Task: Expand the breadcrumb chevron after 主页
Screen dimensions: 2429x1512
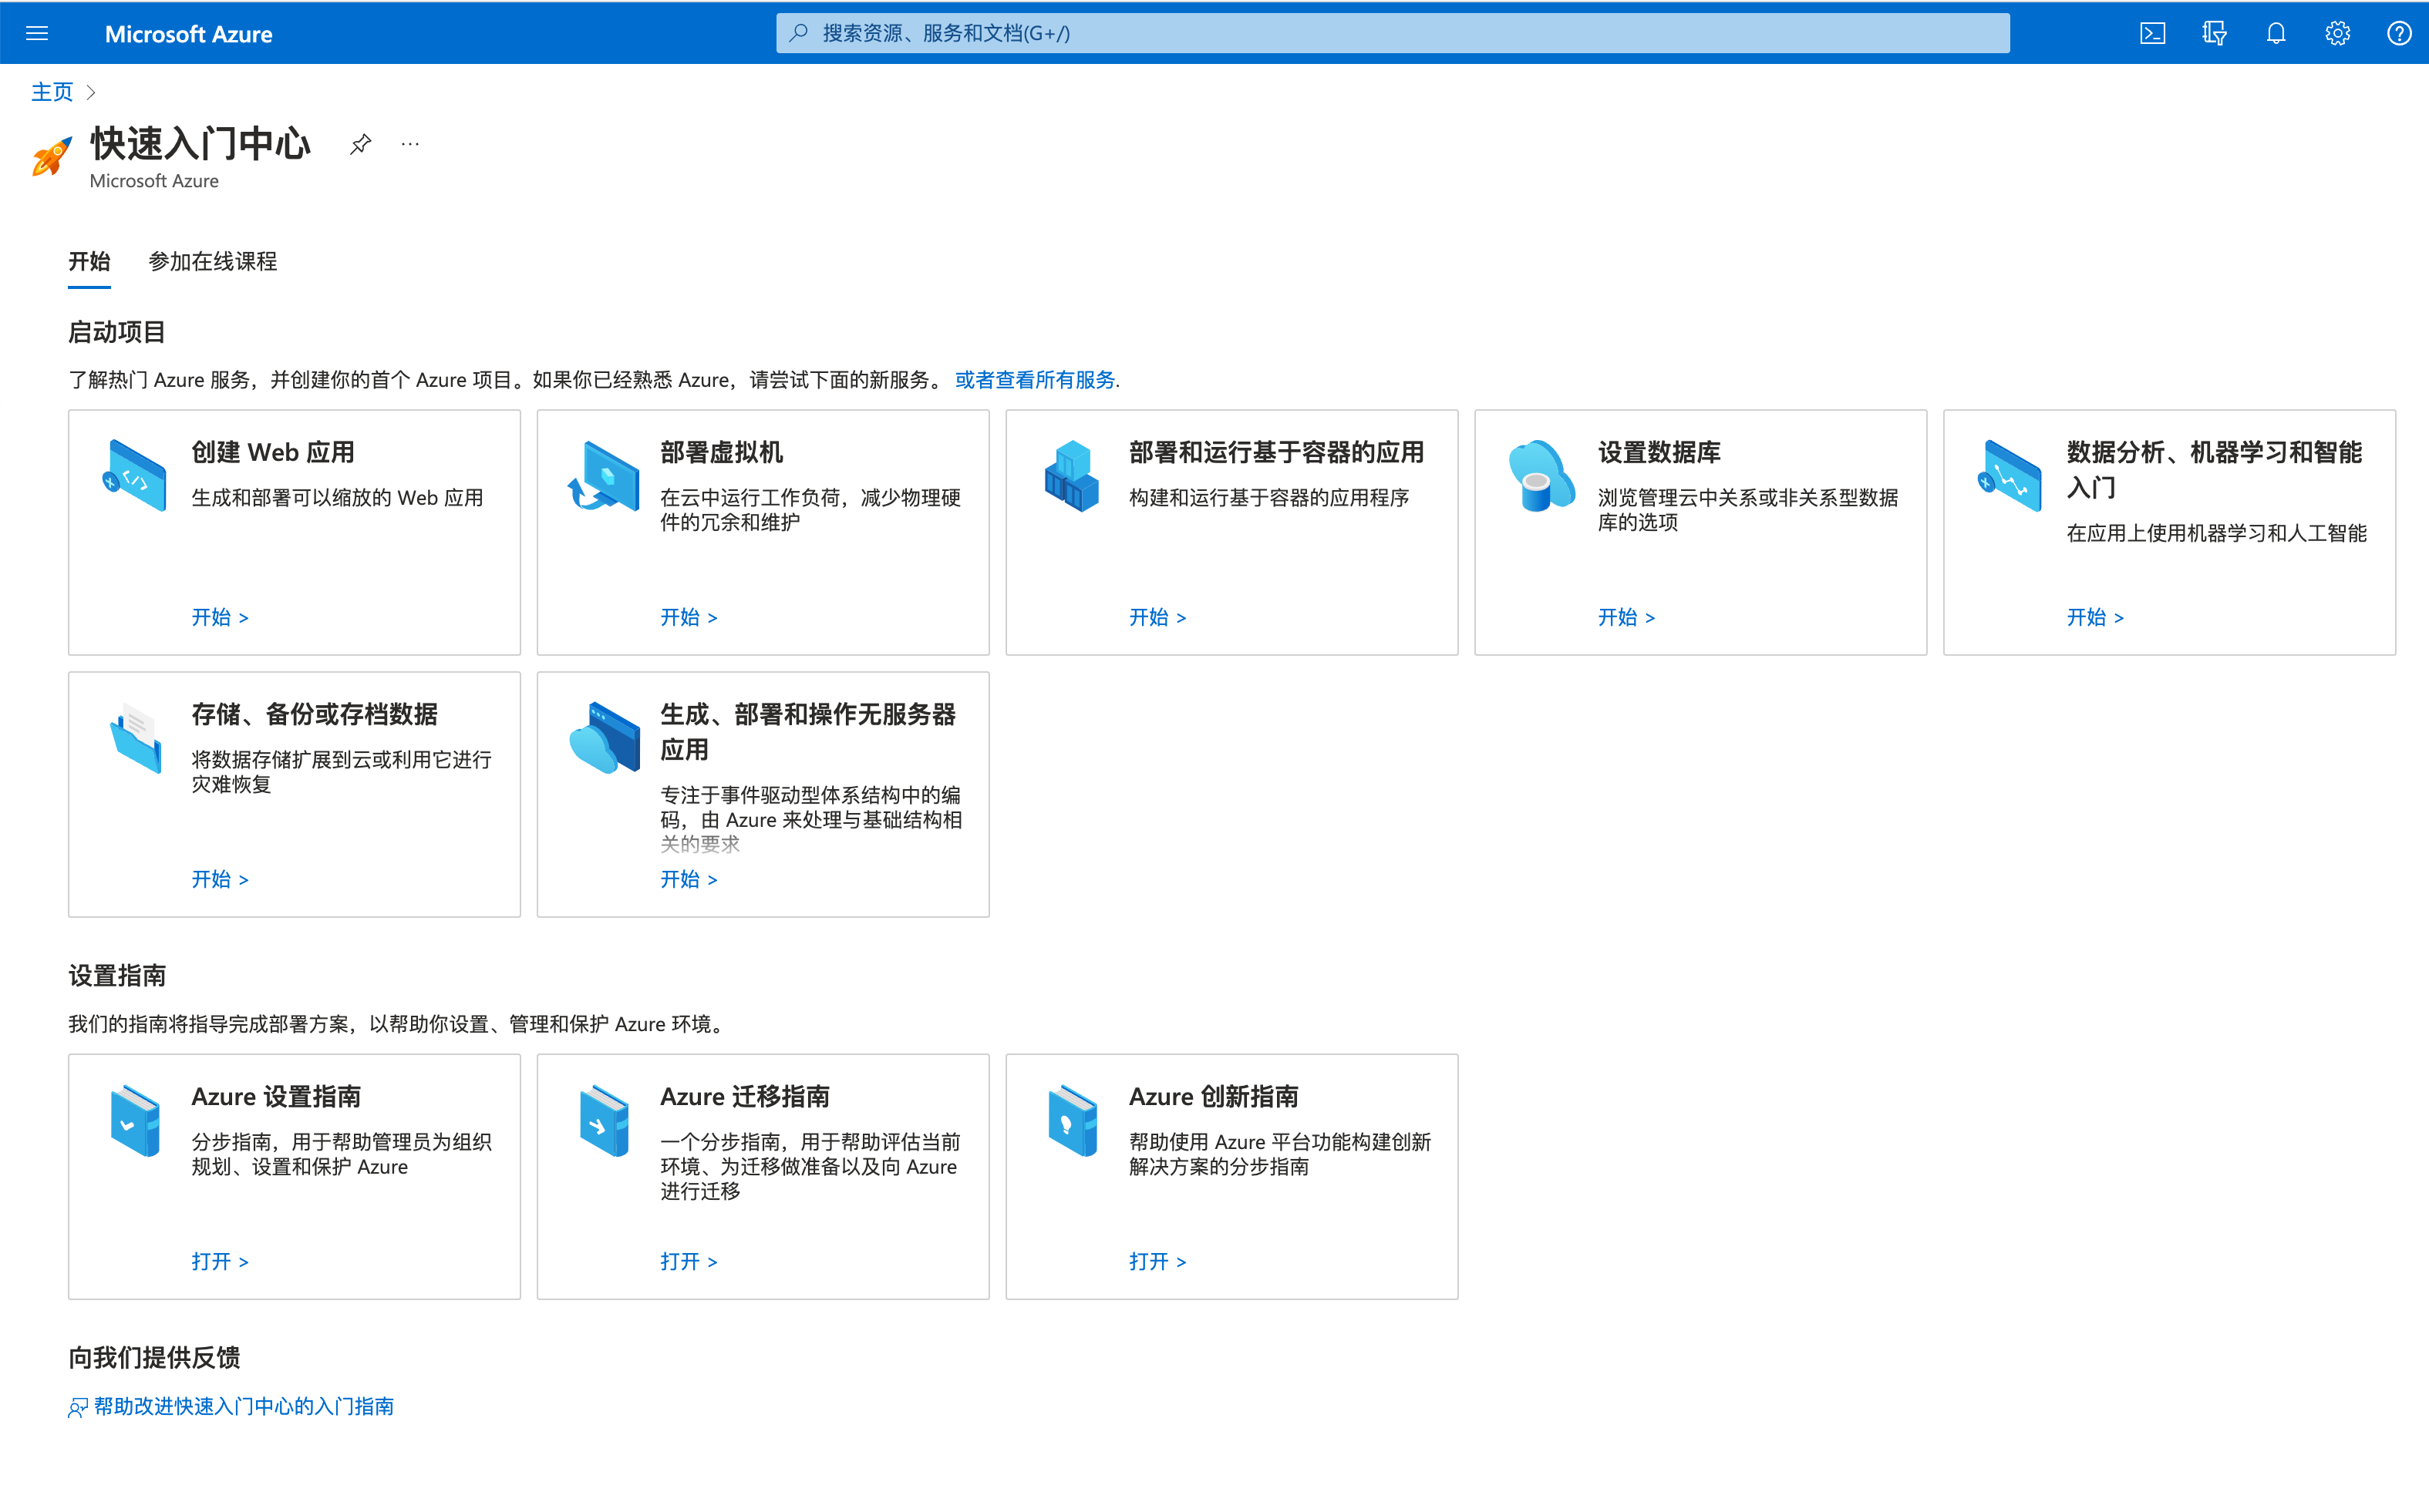Action: point(91,92)
